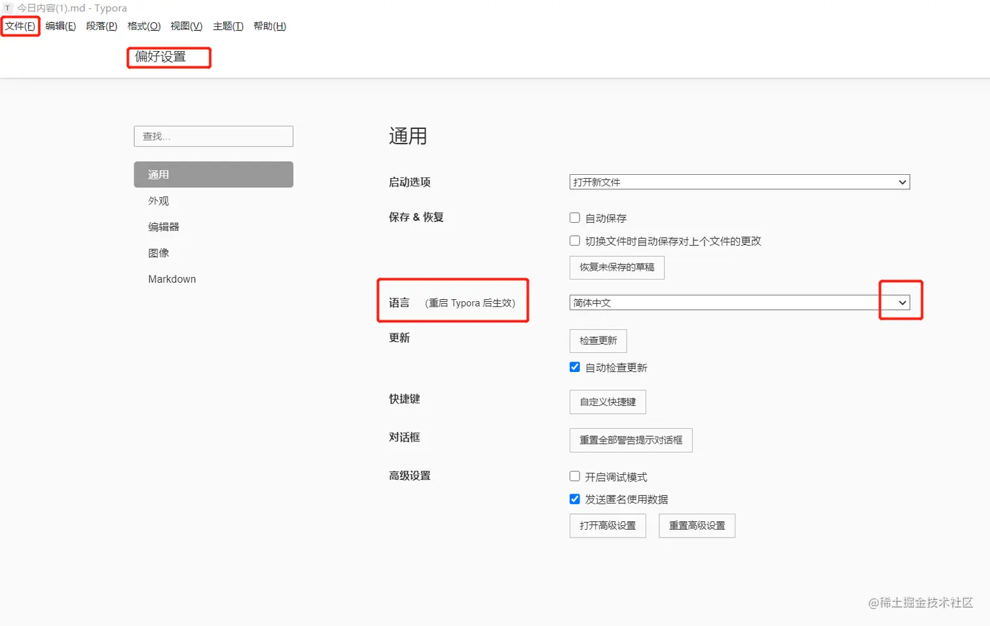Uncheck the 发送匿名使用数据 checkbox
The height and width of the screenshot is (626, 990).
tap(575, 499)
